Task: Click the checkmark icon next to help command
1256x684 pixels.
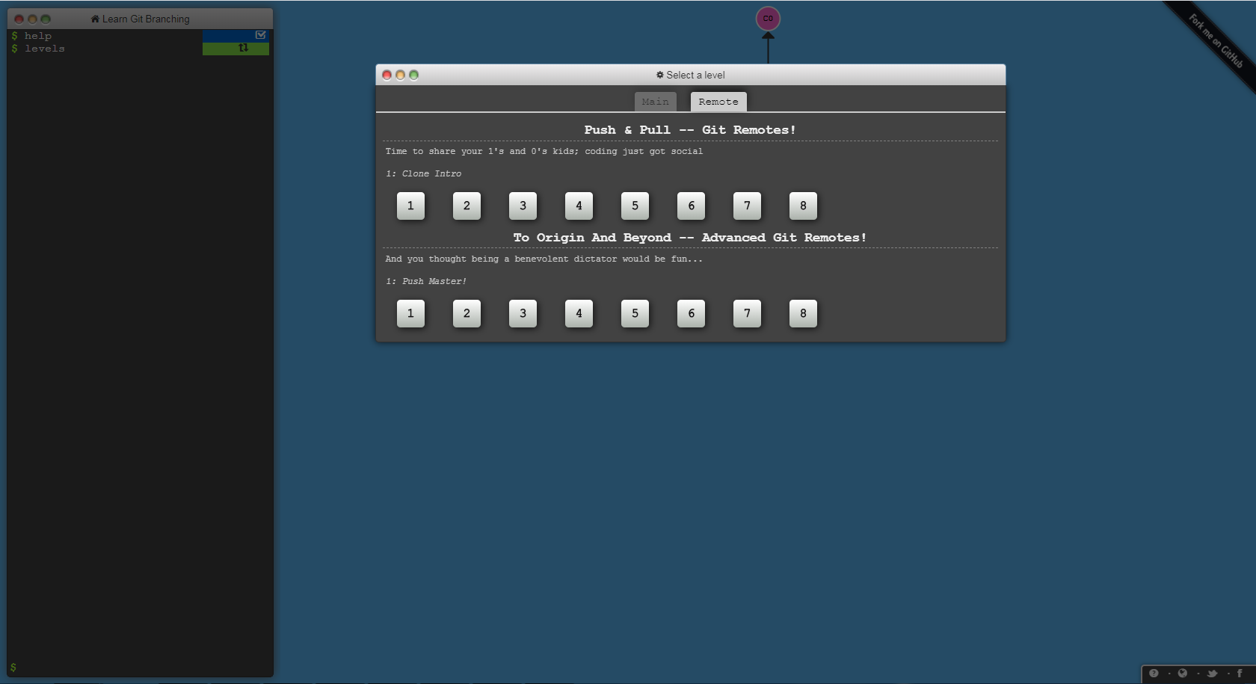Action: (x=260, y=35)
